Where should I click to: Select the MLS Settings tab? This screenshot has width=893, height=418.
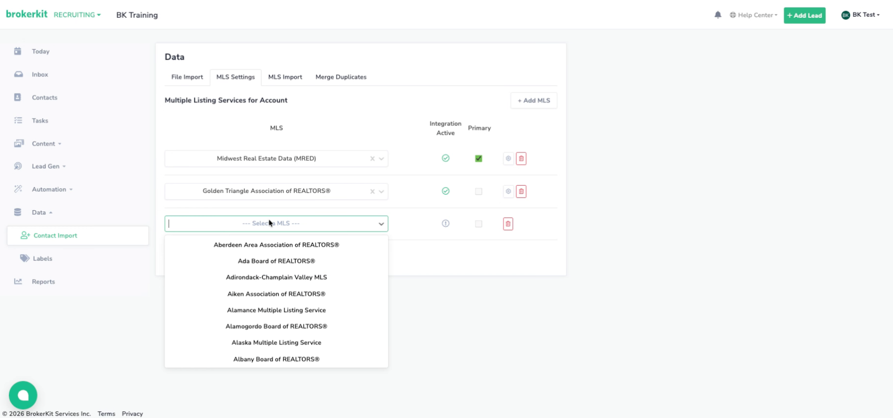pos(235,77)
